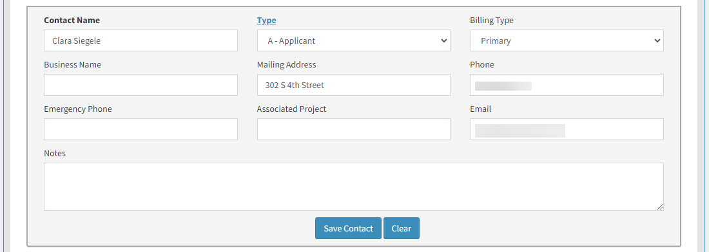Click the Associated Project field
Viewport: 709px width, 252px height.
[354, 129]
